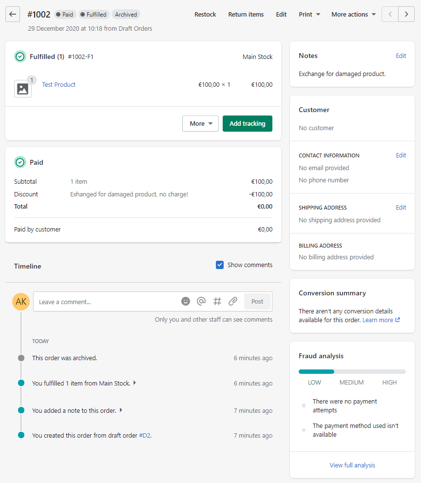
Task: Uncheck the Show comments checkbox
Action: 220,265
